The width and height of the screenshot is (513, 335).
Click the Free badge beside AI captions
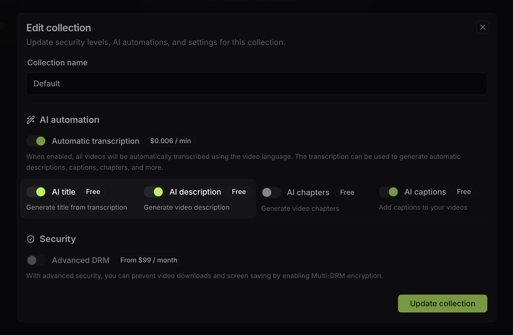[x=464, y=192]
